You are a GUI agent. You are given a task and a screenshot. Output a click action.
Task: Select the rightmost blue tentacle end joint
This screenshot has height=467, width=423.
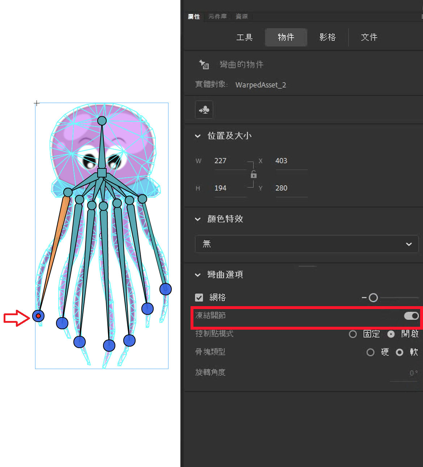click(x=166, y=289)
